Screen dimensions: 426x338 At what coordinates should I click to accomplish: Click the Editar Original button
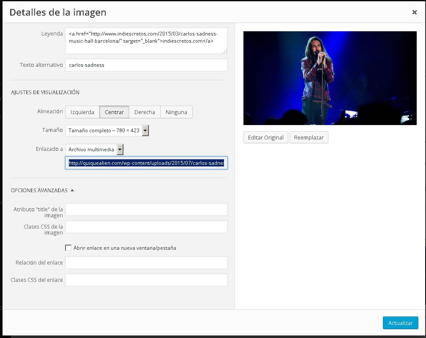(x=266, y=137)
